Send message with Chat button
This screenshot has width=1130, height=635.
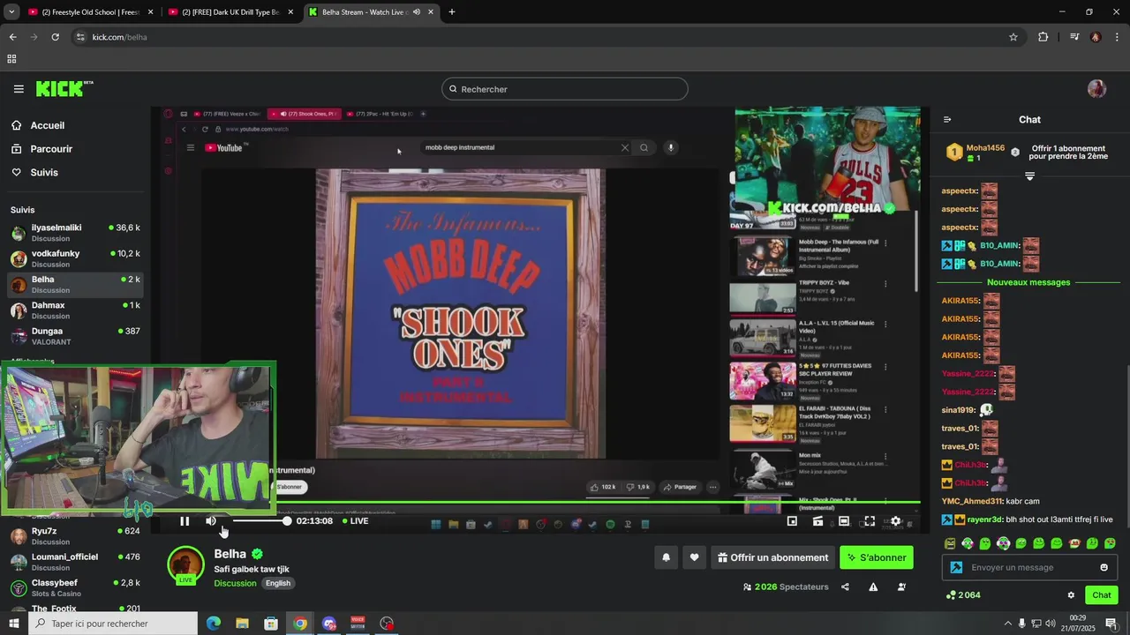[1102, 595]
